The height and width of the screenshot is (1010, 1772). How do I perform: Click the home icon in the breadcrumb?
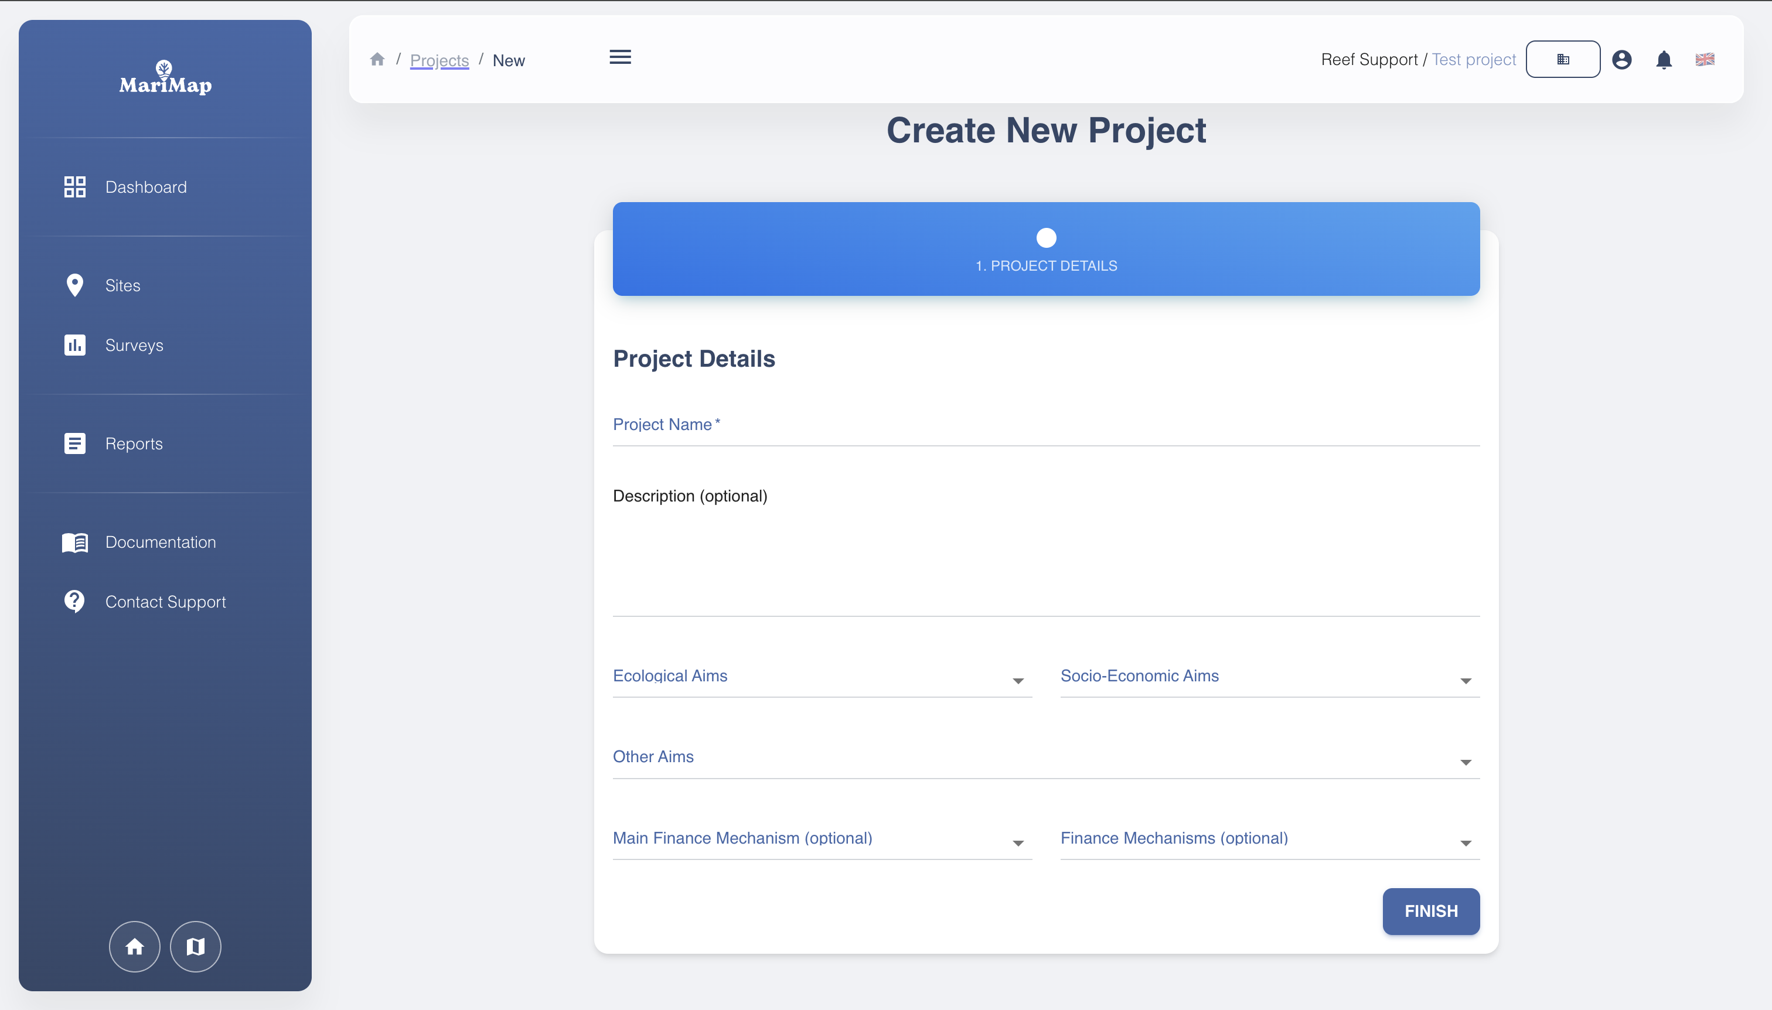(377, 60)
